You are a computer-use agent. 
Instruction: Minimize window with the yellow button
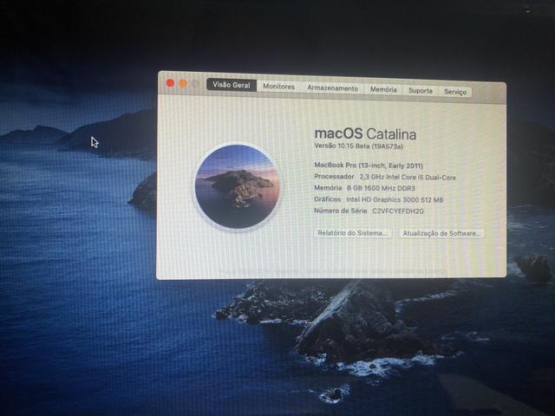[183, 83]
